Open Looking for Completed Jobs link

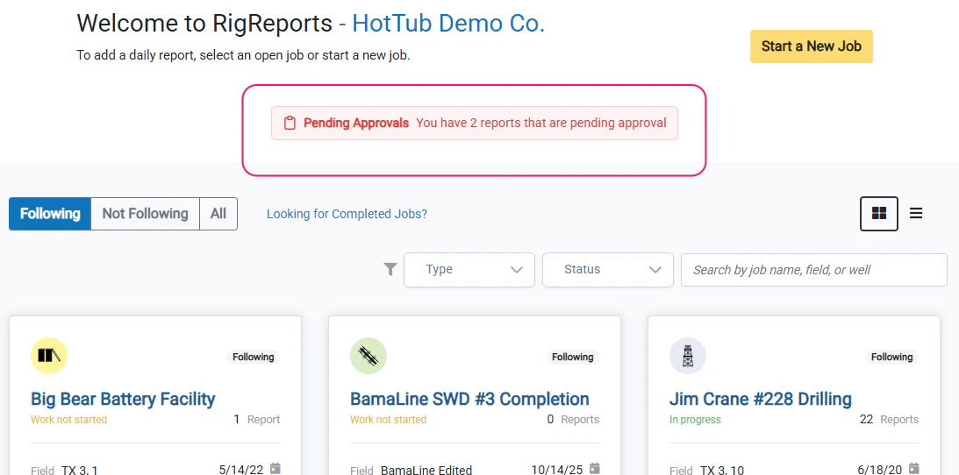point(347,215)
